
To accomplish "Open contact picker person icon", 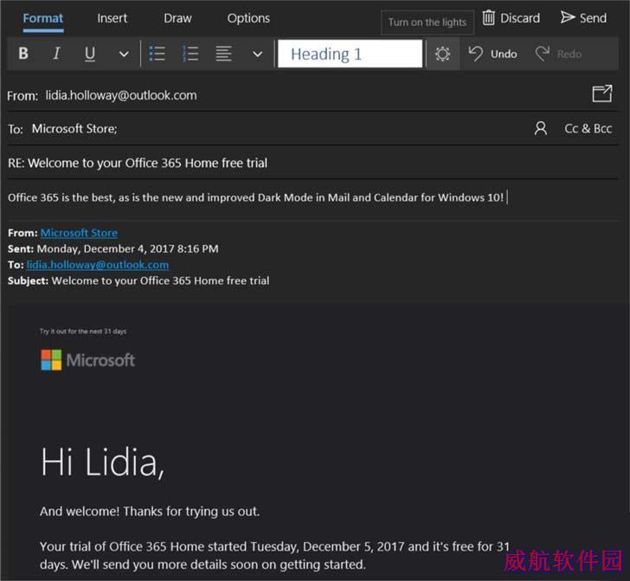I will pos(541,129).
